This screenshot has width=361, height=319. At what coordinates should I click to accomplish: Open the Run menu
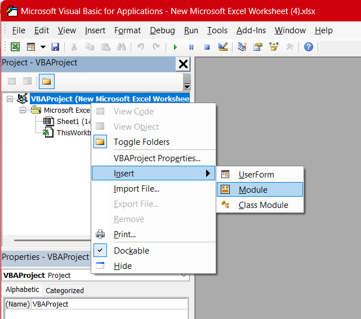pyautogui.click(x=191, y=30)
